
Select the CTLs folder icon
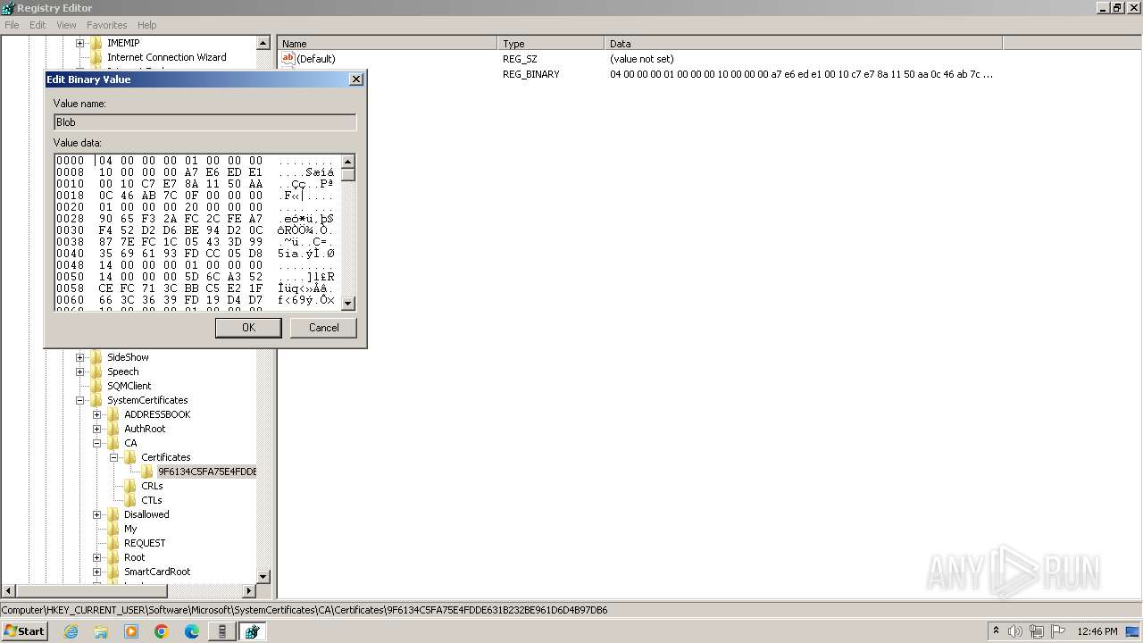tap(130, 500)
